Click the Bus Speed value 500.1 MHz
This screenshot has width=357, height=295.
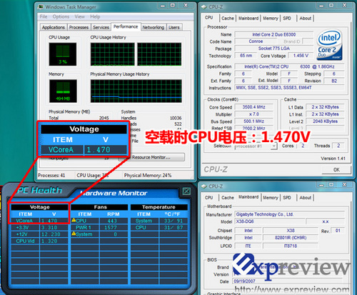tap(254, 121)
